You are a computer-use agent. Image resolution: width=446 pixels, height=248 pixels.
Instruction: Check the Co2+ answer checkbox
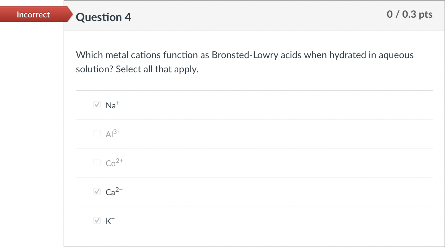coord(97,162)
